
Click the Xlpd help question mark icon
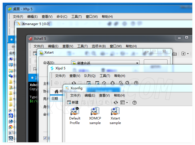(x=136, y=83)
